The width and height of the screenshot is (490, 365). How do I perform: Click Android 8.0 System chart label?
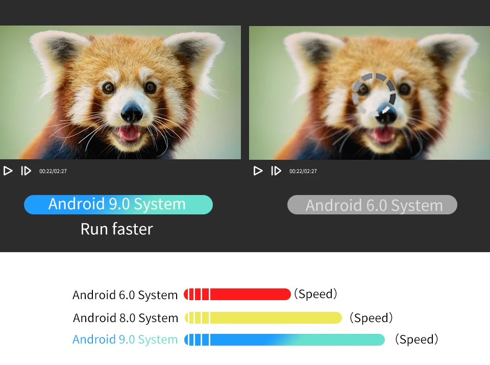(126, 318)
